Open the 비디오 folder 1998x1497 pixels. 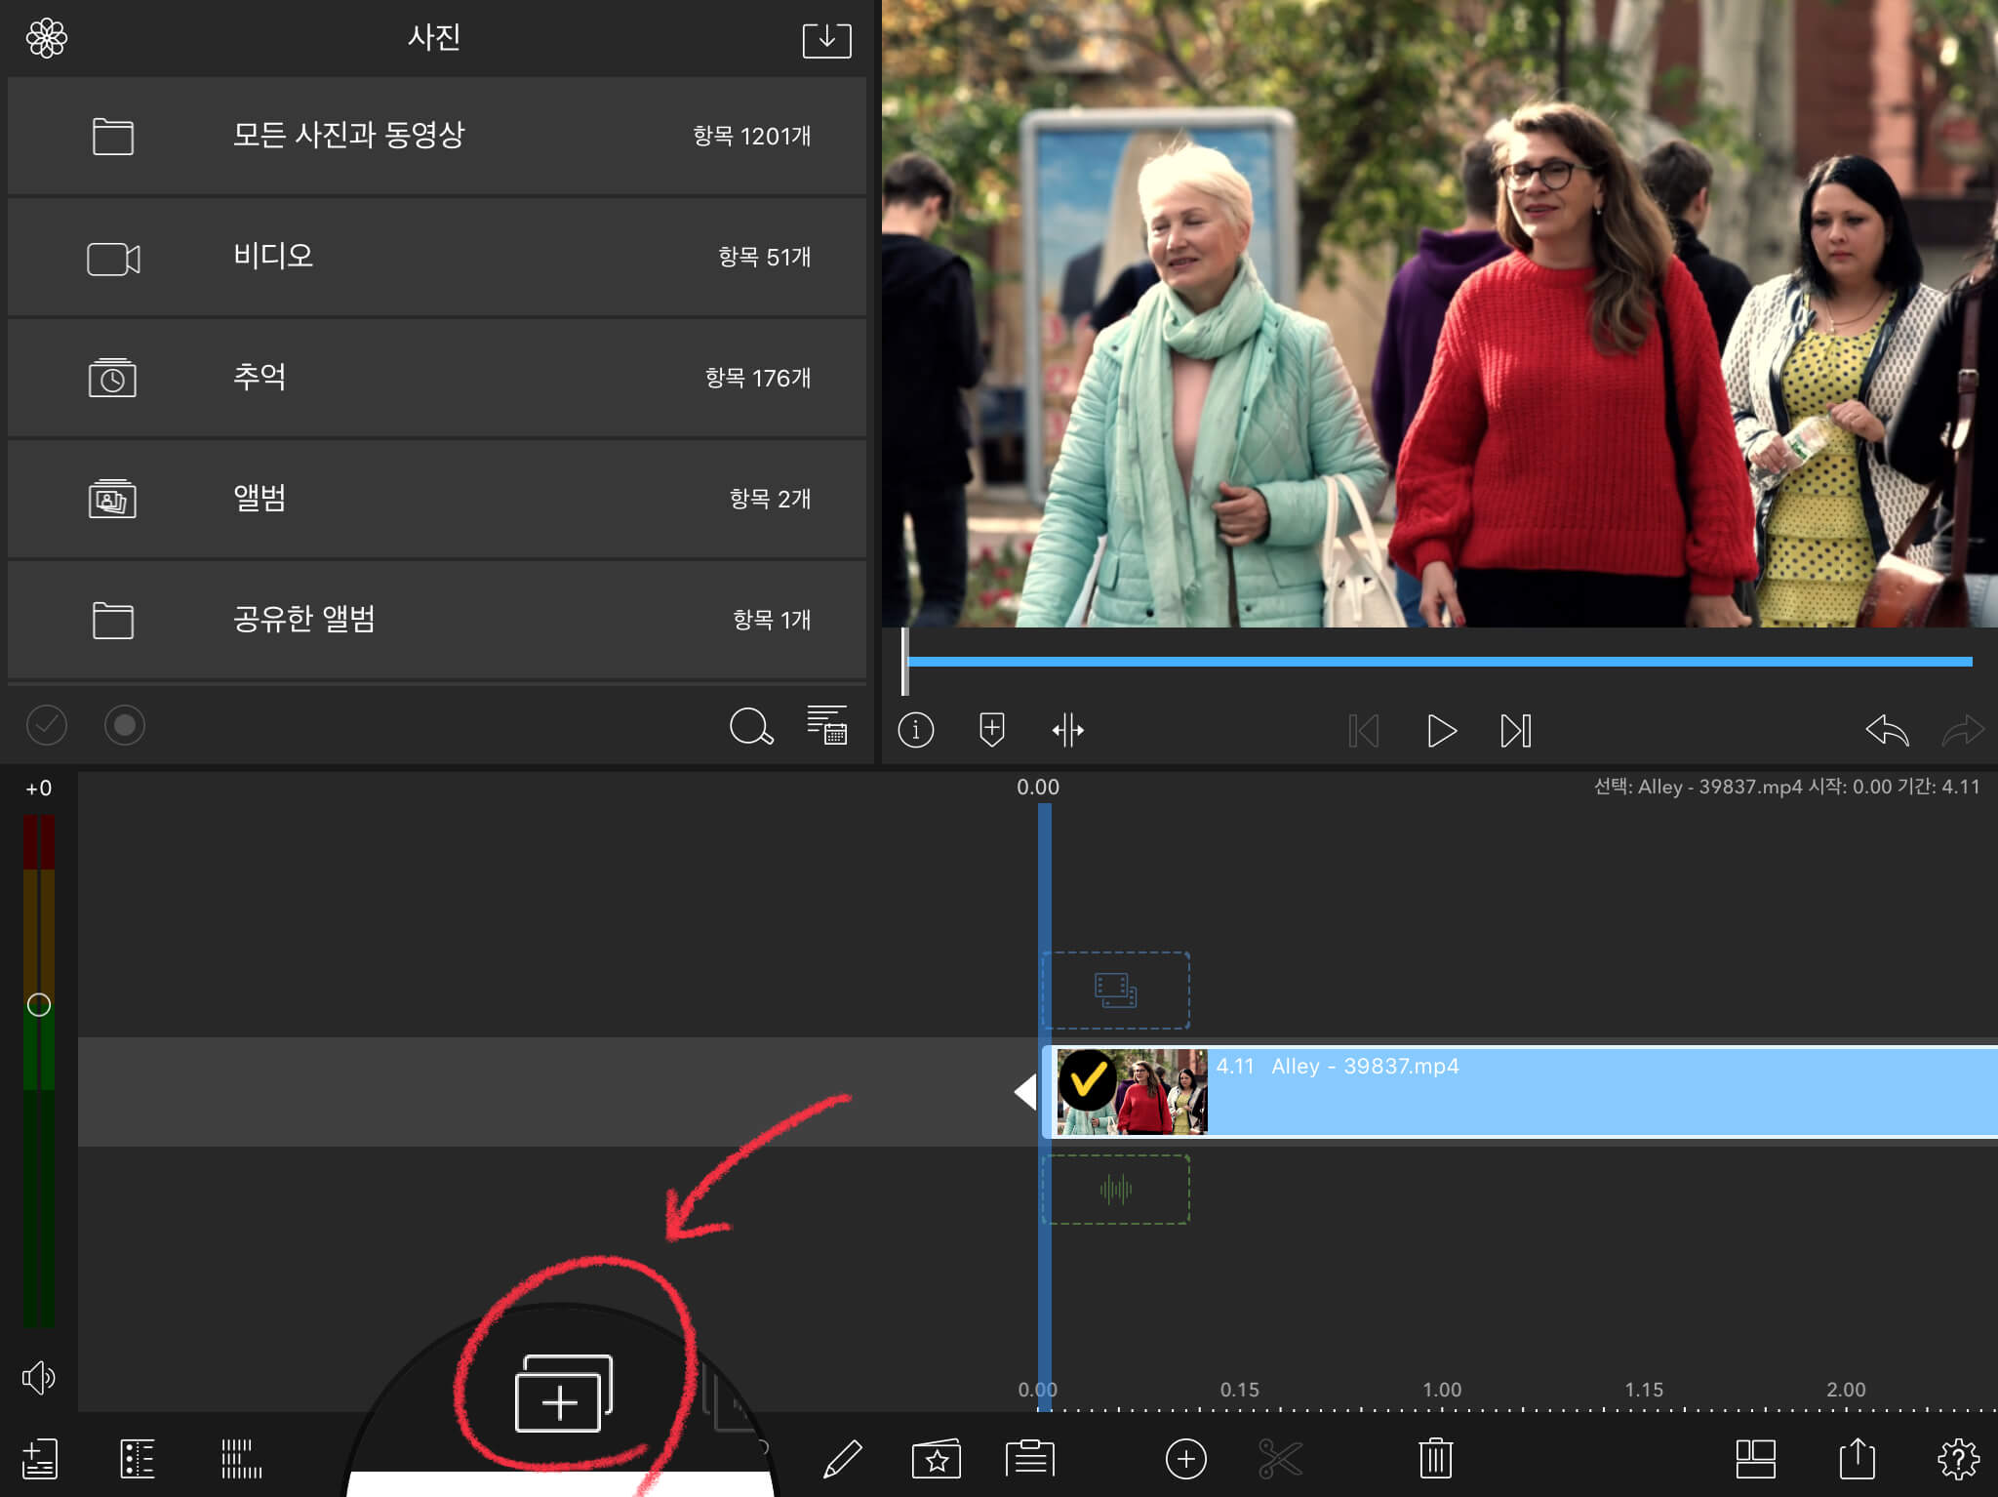click(436, 258)
